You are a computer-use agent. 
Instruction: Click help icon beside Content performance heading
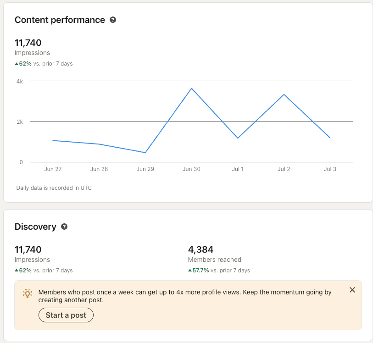[x=113, y=20]
